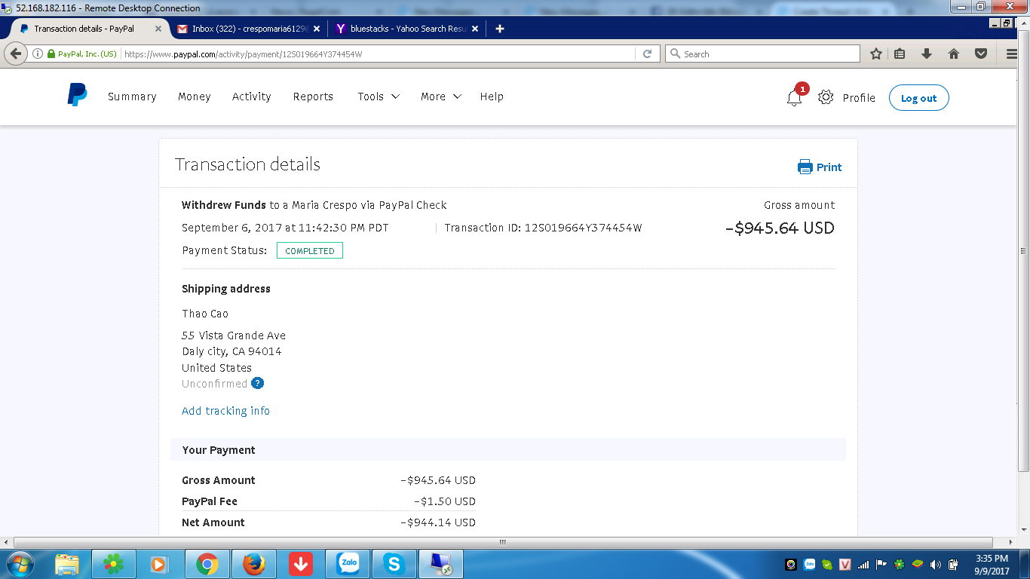Launch Google Chrome from the taskbar
Screen dimensions: 1030x579
207,564
